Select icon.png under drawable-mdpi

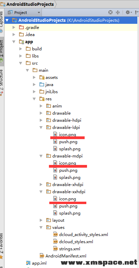(68, 163)
